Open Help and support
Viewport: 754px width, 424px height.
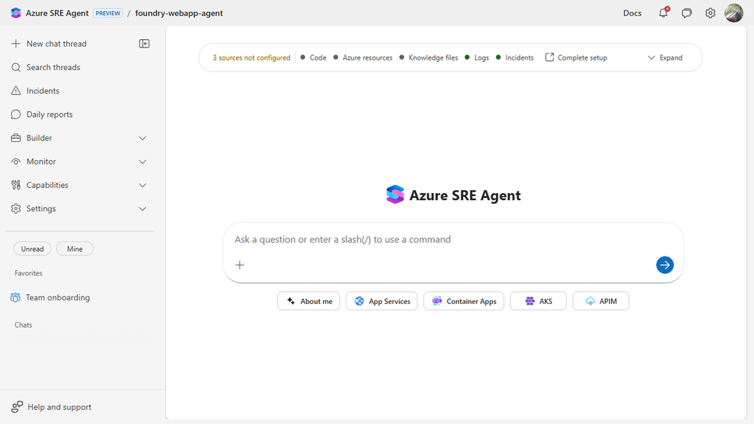coord(51,407)
